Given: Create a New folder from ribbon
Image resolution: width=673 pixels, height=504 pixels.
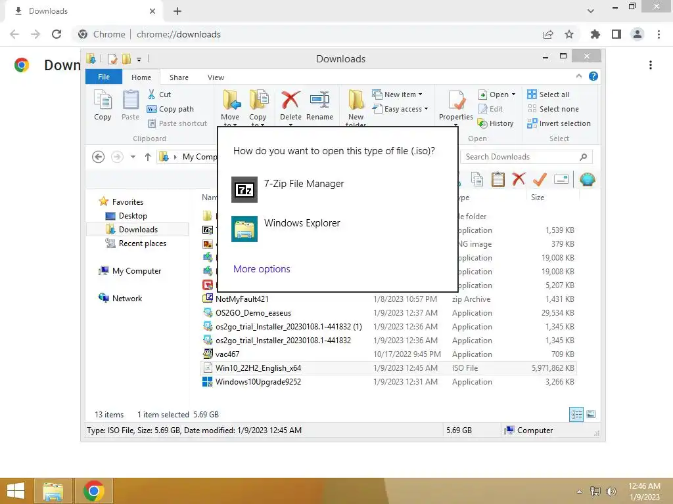Looking at the screenshot, I should pos(356,108).
